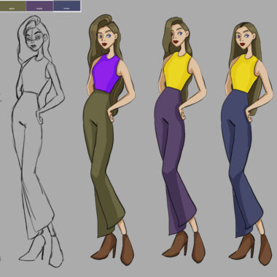Click the uncolored line-sketch figure
The width and height of the screenshot is (277, 277).
pos(38,141)
